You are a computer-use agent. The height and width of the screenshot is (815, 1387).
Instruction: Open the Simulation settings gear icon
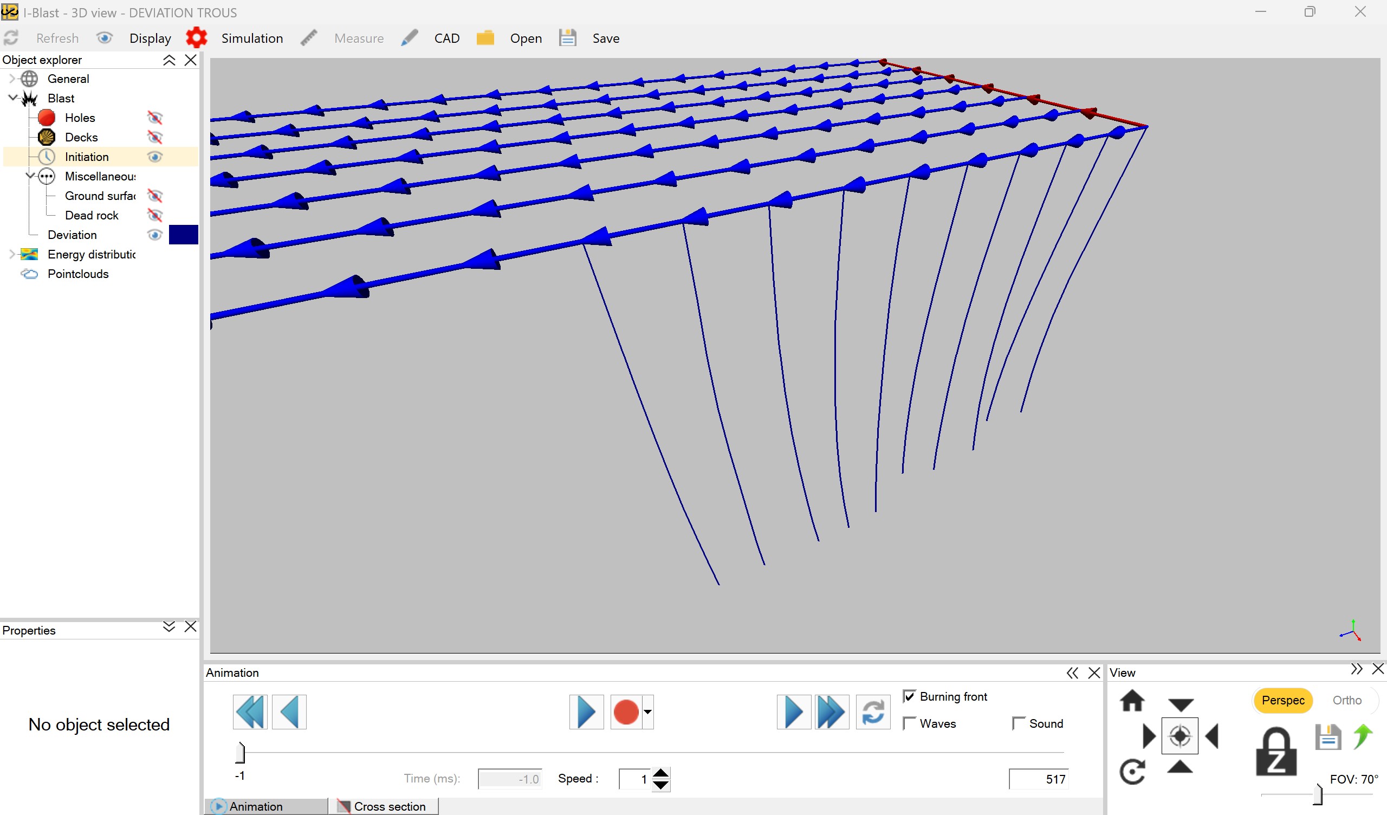click(197, 37)
